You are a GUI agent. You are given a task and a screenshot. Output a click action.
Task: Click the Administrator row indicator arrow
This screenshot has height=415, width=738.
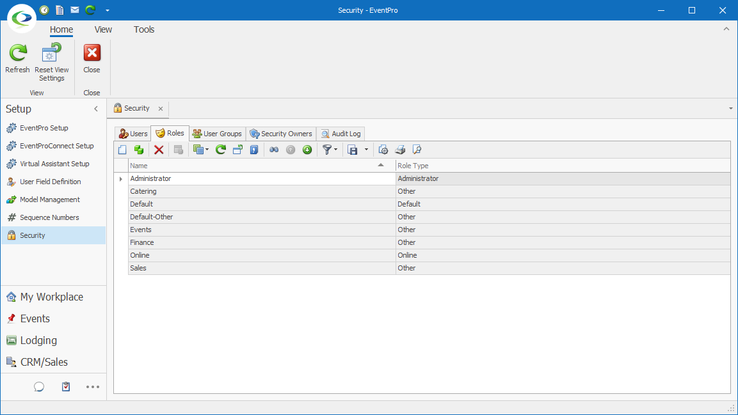121,178
